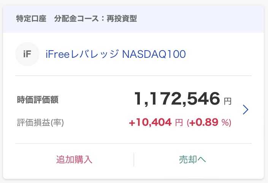This screenshot has width=268, height=183.
Task: Select the 評価損益(率) label
Action: [x=40, y=123]
